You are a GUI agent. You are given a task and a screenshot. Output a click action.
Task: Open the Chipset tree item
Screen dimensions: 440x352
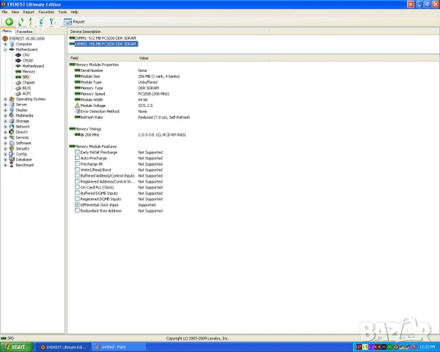29,83
